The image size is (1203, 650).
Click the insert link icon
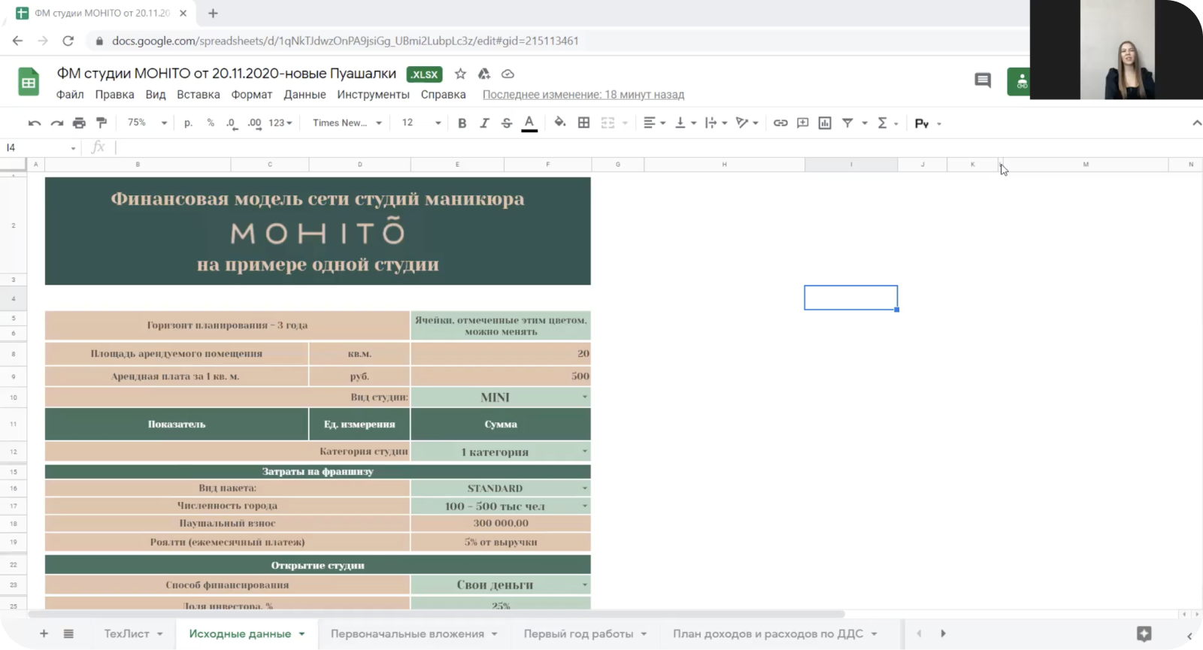(x=780, y=123)
